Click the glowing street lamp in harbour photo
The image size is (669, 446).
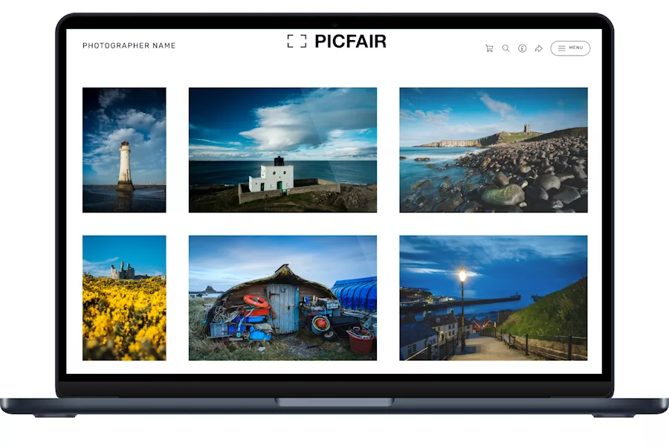click(462, 276)
